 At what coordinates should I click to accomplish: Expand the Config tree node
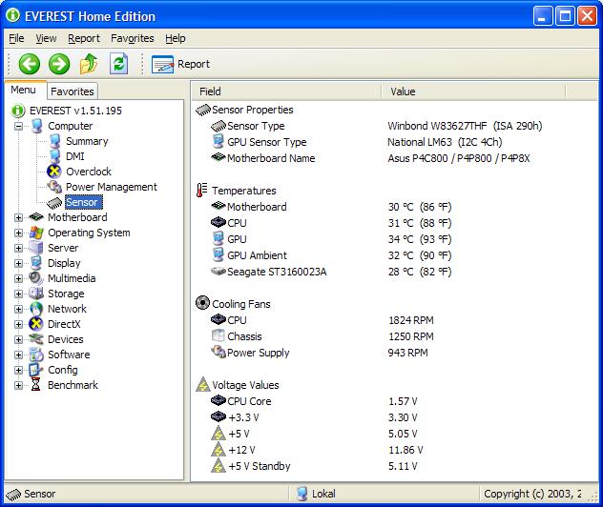click(x=18, y=371)
